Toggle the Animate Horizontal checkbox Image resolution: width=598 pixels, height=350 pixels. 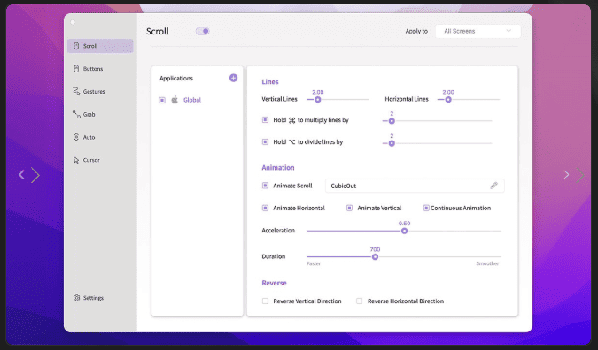265,208
